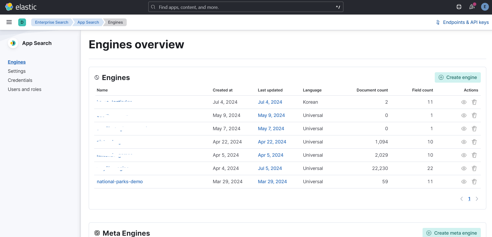Open the newsfeed notifications icon
This screenshot has height=237, width=492.
[x=472, y=7]
